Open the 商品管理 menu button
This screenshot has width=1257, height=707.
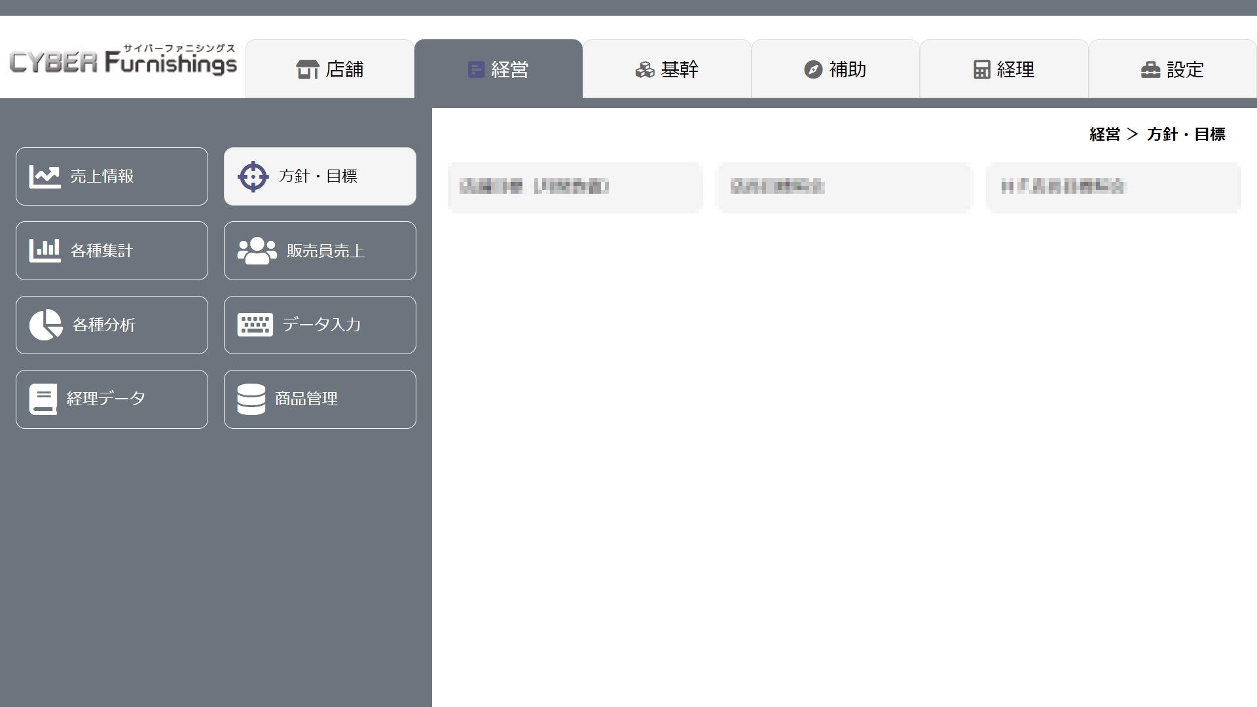point(320,399)
